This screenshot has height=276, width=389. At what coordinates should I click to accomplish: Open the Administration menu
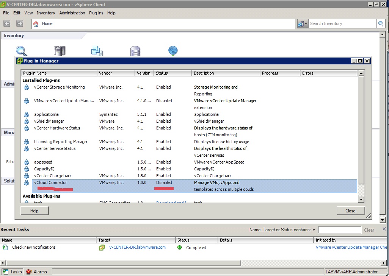click(x=72, y=13)
